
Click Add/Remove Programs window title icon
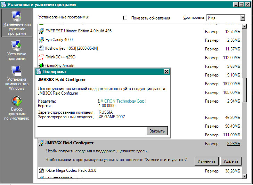3,5
